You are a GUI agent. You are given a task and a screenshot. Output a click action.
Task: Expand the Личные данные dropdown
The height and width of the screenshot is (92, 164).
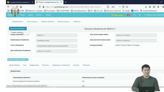point(33,21)
